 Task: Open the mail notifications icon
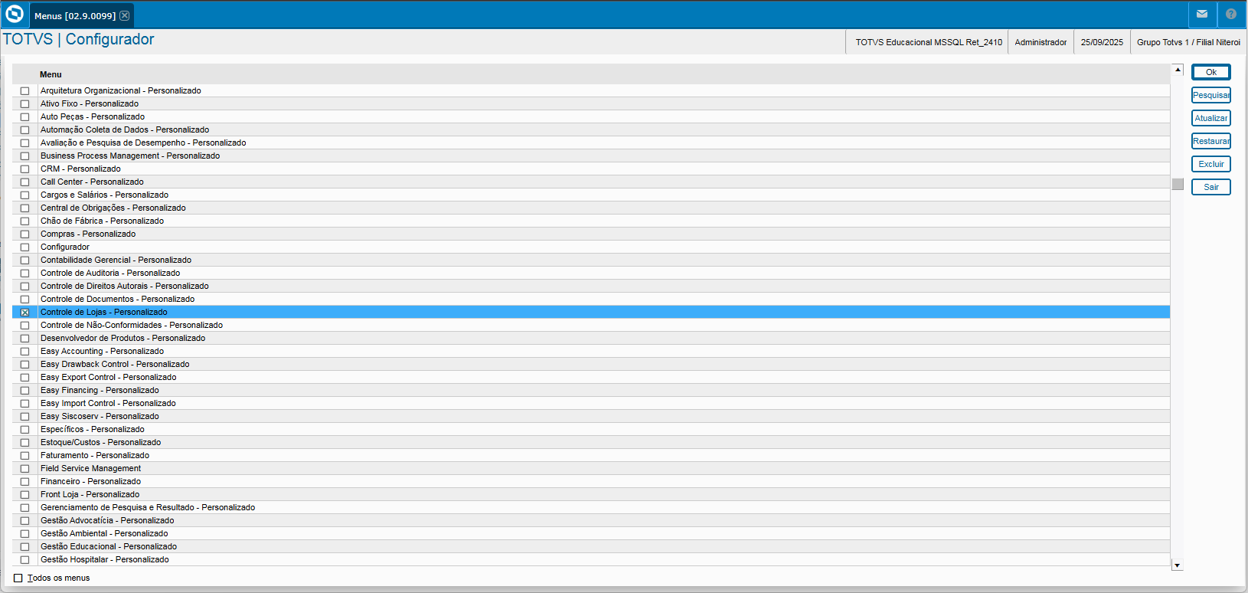click(1202, 14)
